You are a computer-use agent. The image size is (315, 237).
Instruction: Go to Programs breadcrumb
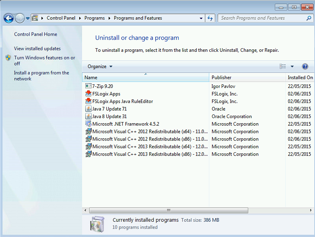tap(95, 18)
